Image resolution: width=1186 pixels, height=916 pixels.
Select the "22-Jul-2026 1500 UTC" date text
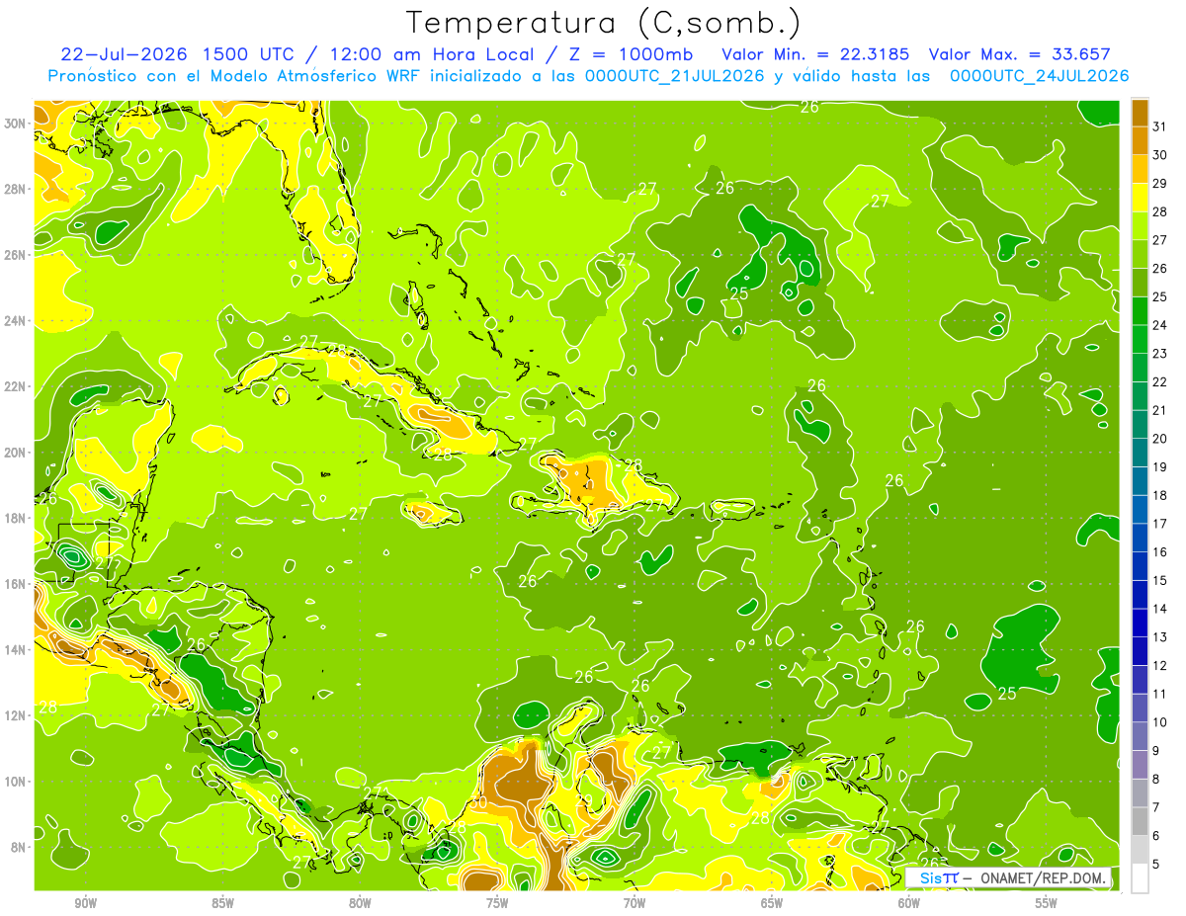coord(177,54)
